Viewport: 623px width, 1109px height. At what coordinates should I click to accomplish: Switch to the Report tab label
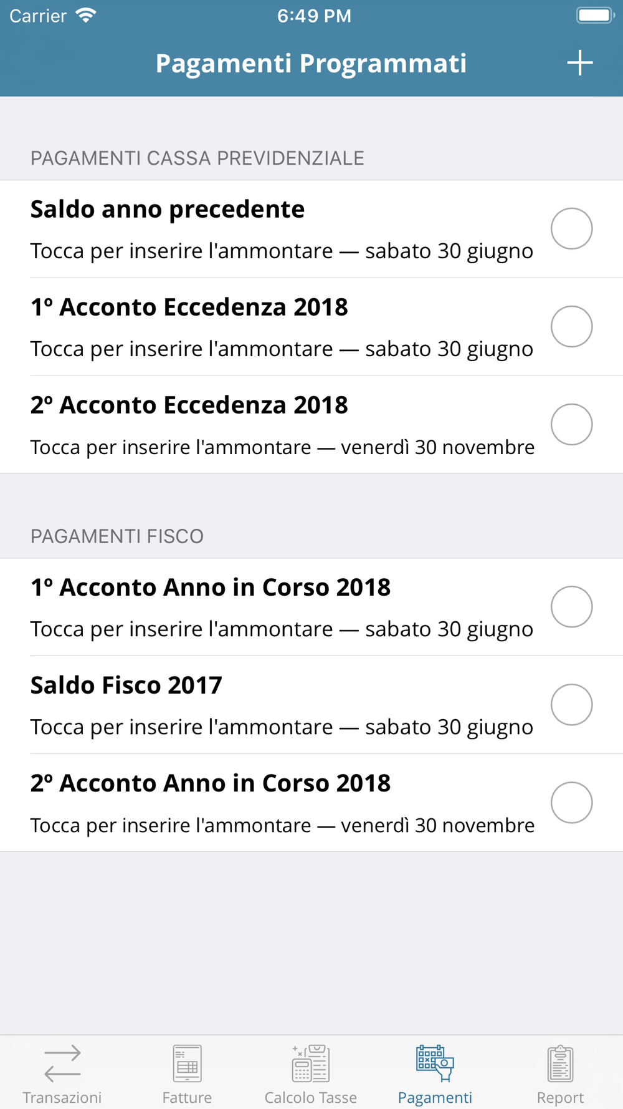[560, 1097]
